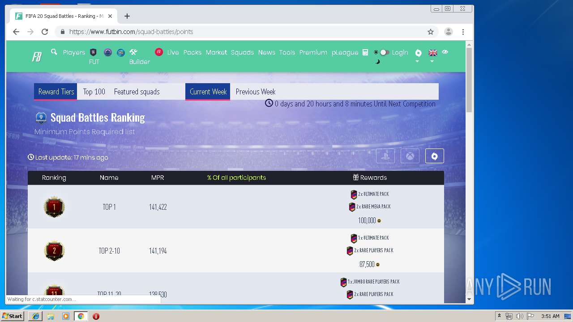Click the Last update clock icon
This screenshot has height=322, width=573.
pyautogui.click(x=31, y=157)
